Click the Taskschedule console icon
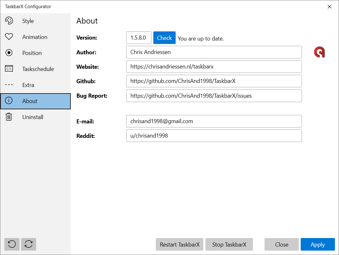This screenshot has height=255, width=339. coord(9,69)
